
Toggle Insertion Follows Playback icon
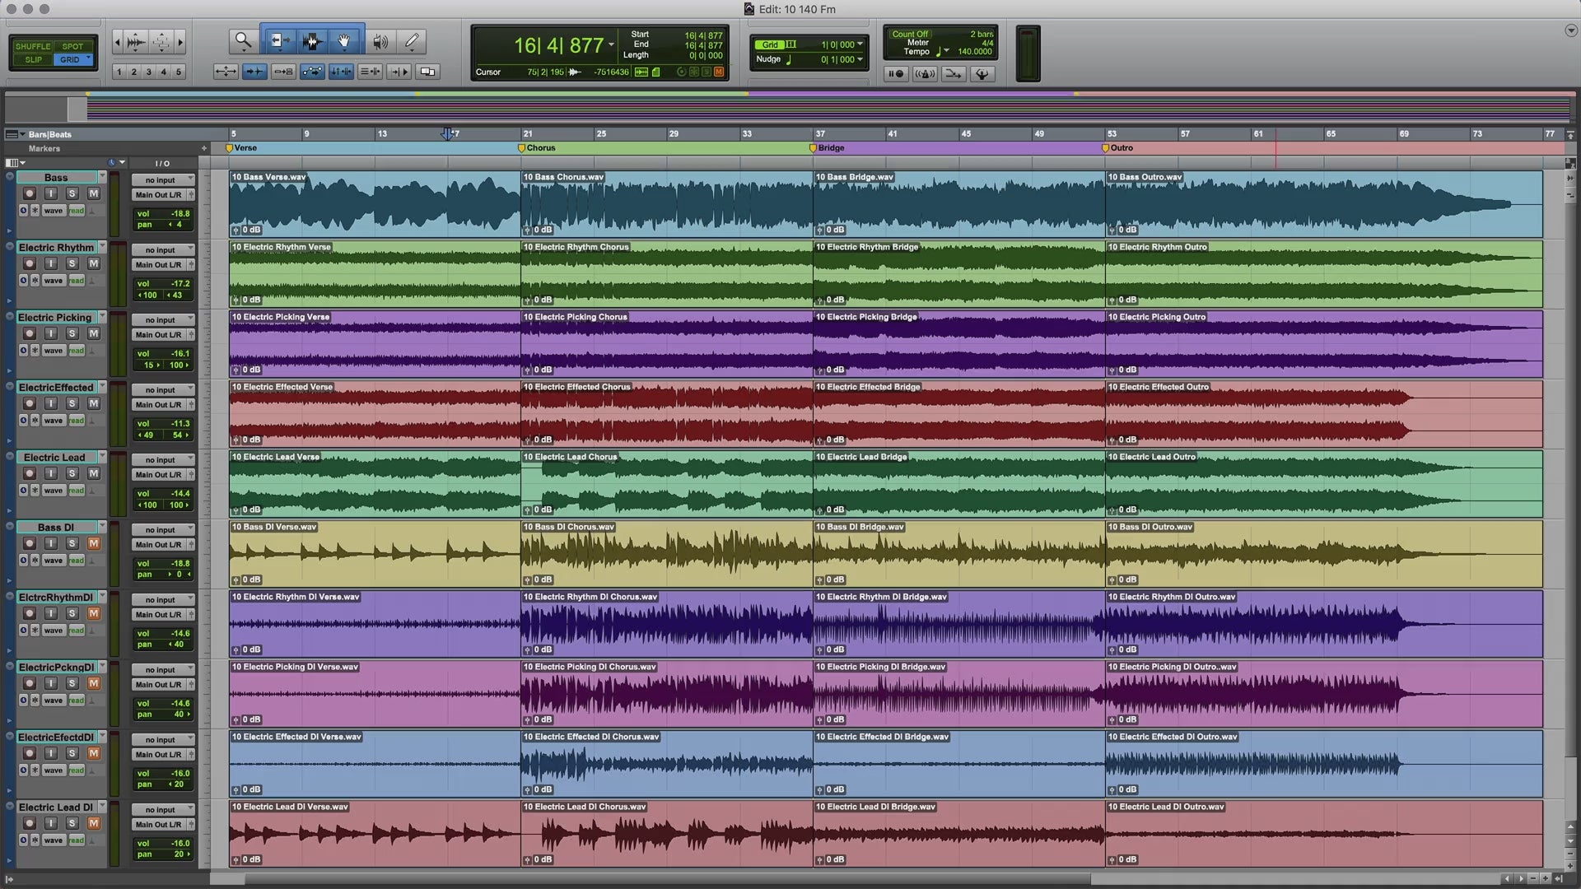(399, 72)
